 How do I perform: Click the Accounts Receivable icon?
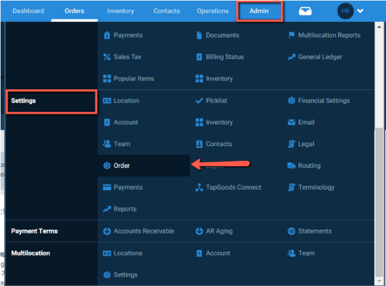(x=107, y=231)
